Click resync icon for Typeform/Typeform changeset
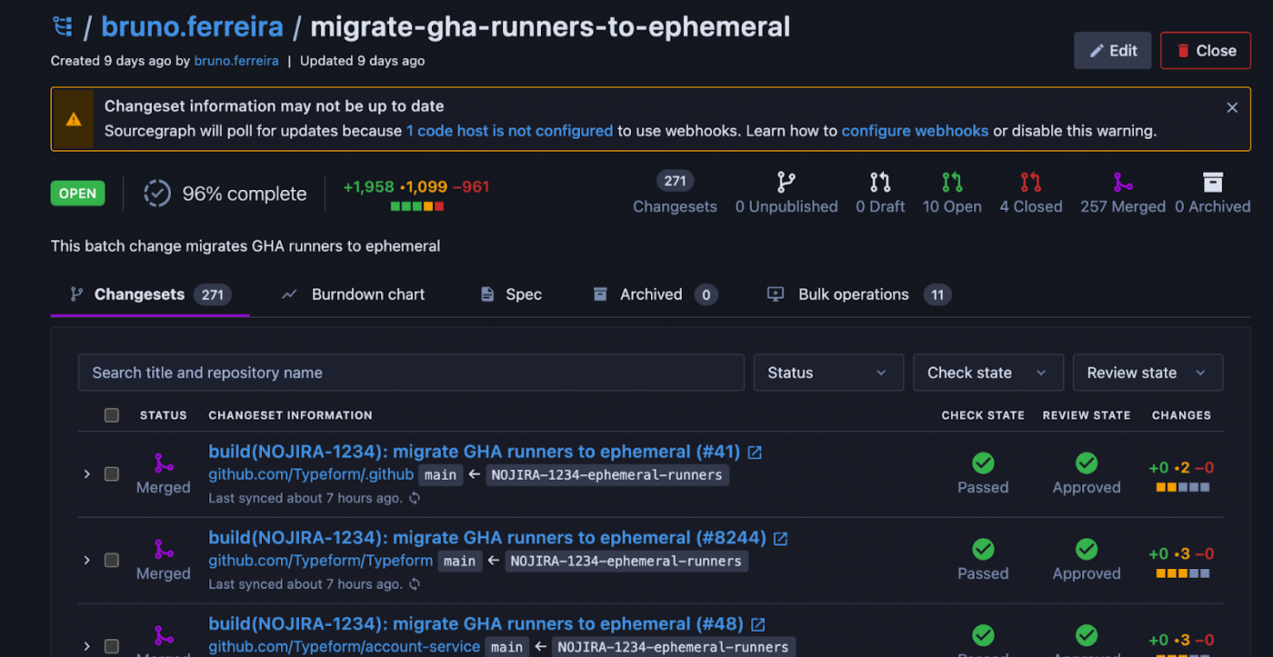The height and width of the screenshot is (657, 1273). pyautogui.click(x=415, y=584)
